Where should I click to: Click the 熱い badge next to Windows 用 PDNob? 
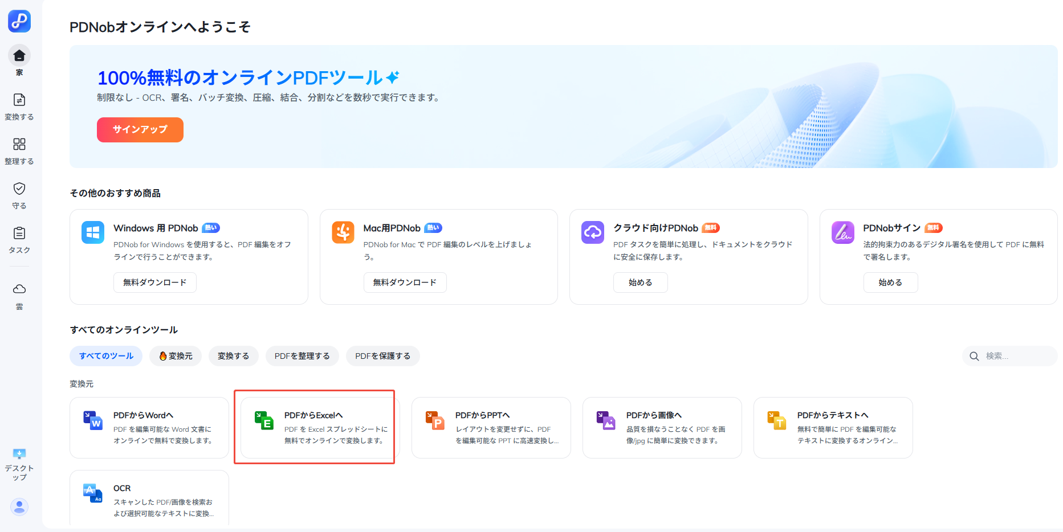pos(211,228)
